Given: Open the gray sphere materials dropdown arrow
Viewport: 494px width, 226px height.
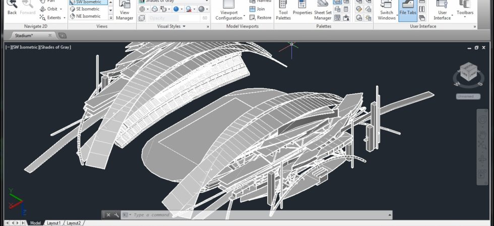Looking at the screenshot, I should pyautogui.click(x=207, y=10).
